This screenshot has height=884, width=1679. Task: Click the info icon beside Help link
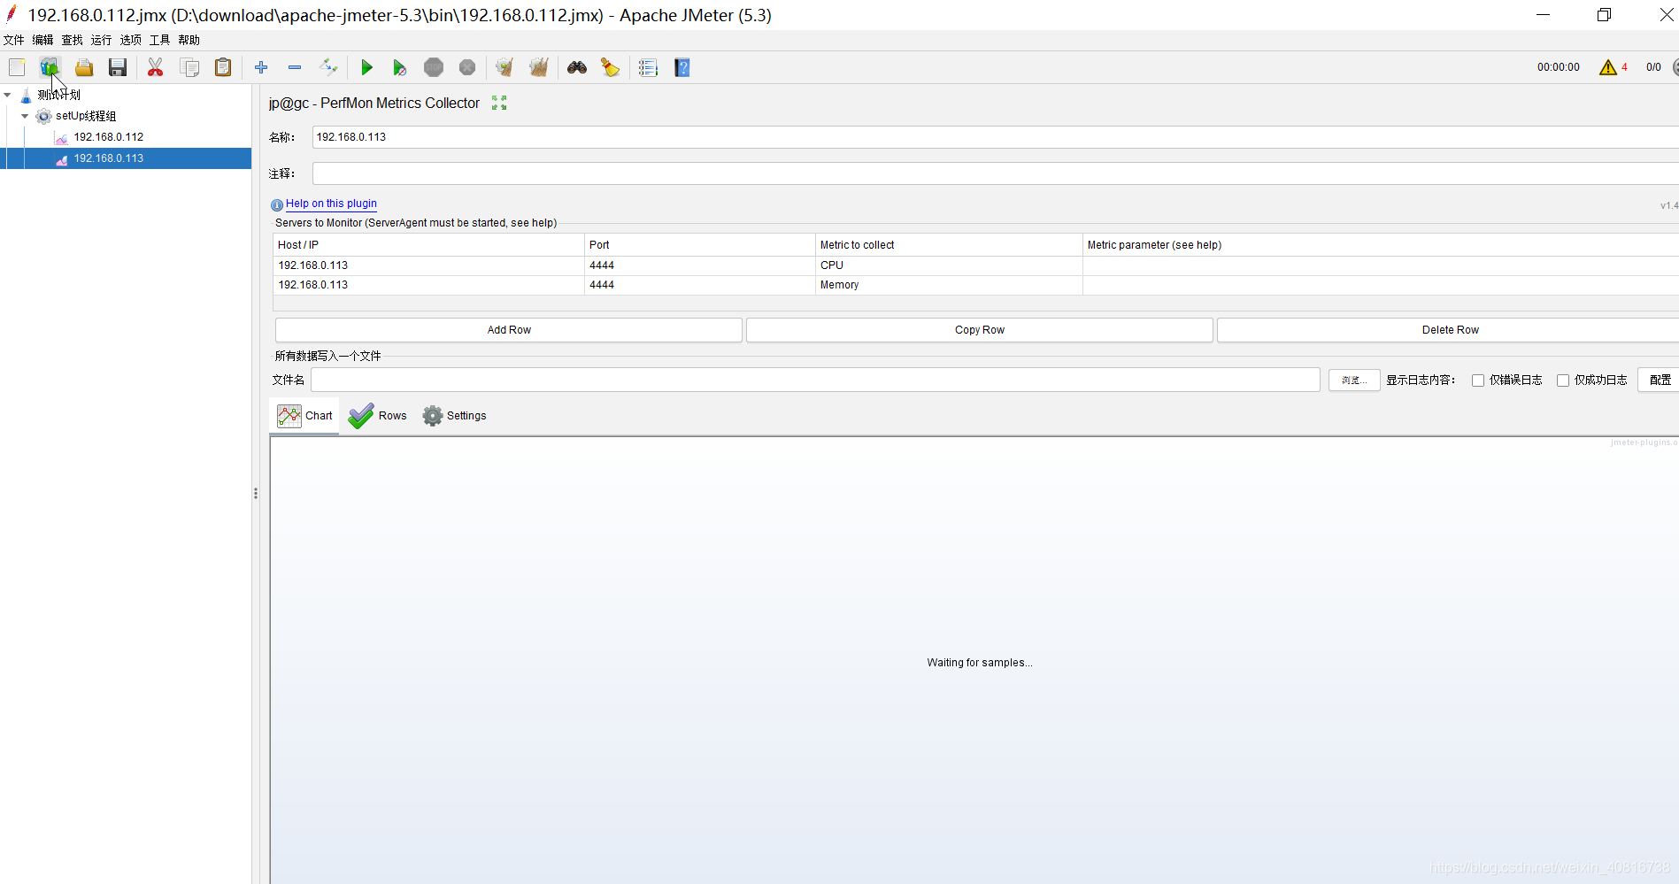point(277,204)
